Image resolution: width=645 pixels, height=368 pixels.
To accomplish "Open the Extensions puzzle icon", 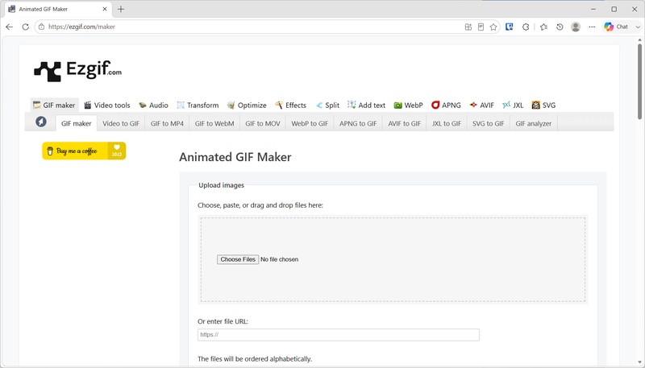I will point(526,27).
